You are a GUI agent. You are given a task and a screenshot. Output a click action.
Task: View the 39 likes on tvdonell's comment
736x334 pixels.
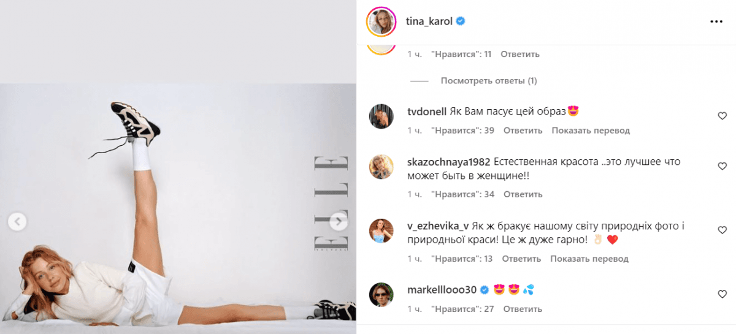pos(463,131)
